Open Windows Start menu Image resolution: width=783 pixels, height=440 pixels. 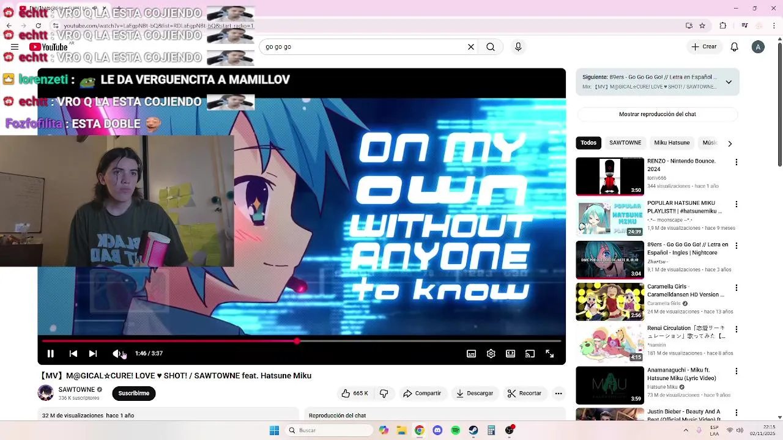click(274, 430)
